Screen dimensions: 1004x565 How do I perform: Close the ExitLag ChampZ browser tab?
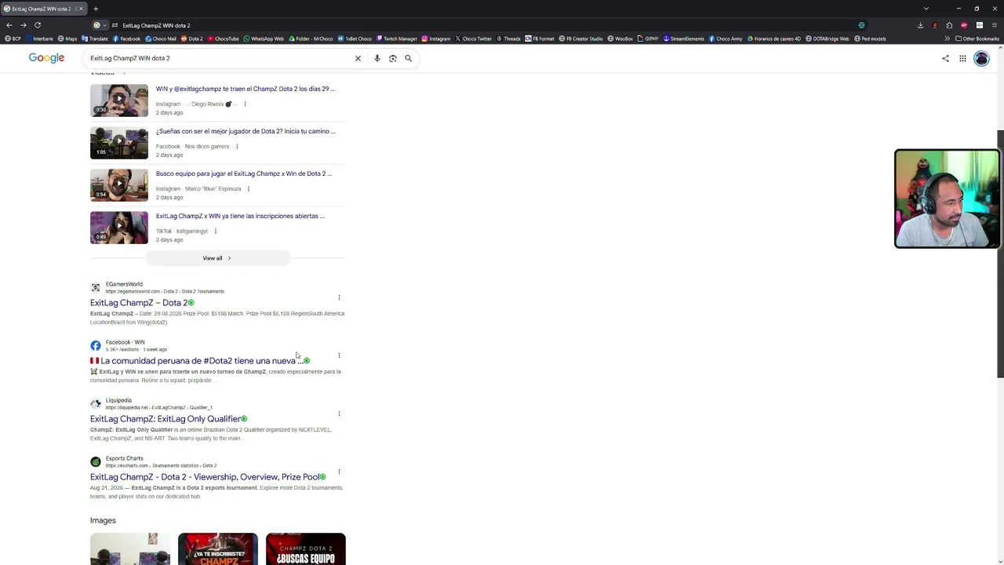pos(80,9)
